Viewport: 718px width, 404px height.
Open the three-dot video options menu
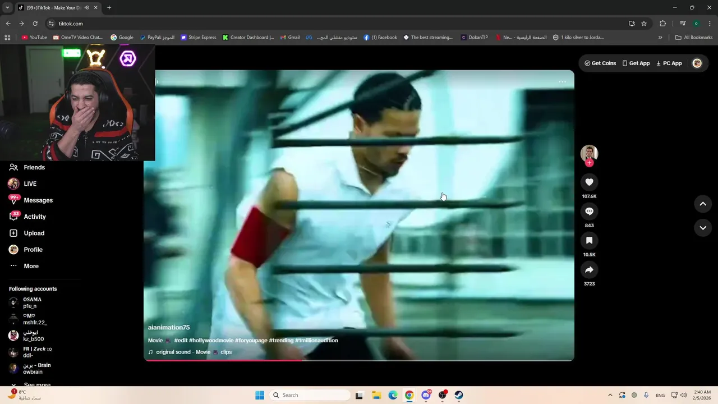click(x=562, y=82)
